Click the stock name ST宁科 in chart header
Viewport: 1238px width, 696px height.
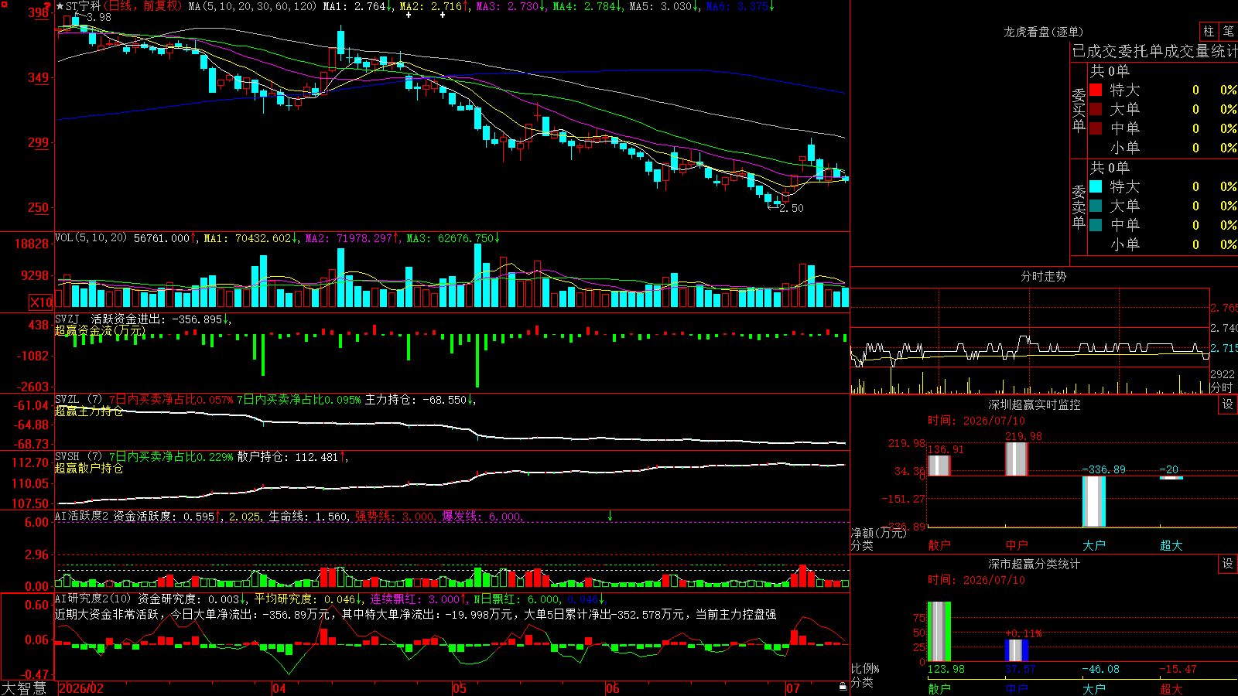pos(84,6)
